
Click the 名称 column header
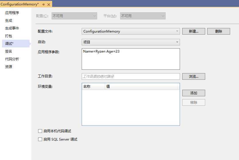tap(93, 87)
